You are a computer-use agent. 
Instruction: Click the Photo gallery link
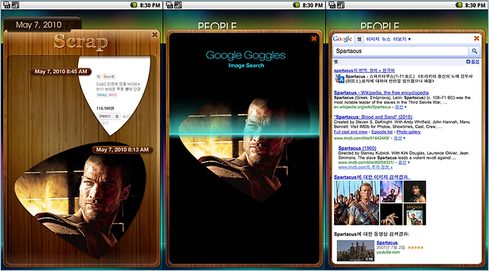(x=409, y=132)
